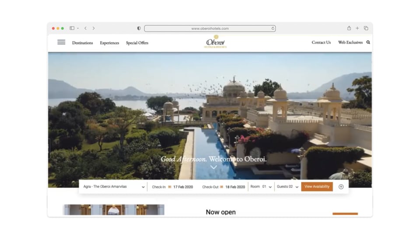The height and width of the screenshot is (236, 420).
Task: Open a new tab with the plus icon
Action: [x=357, y=28]
